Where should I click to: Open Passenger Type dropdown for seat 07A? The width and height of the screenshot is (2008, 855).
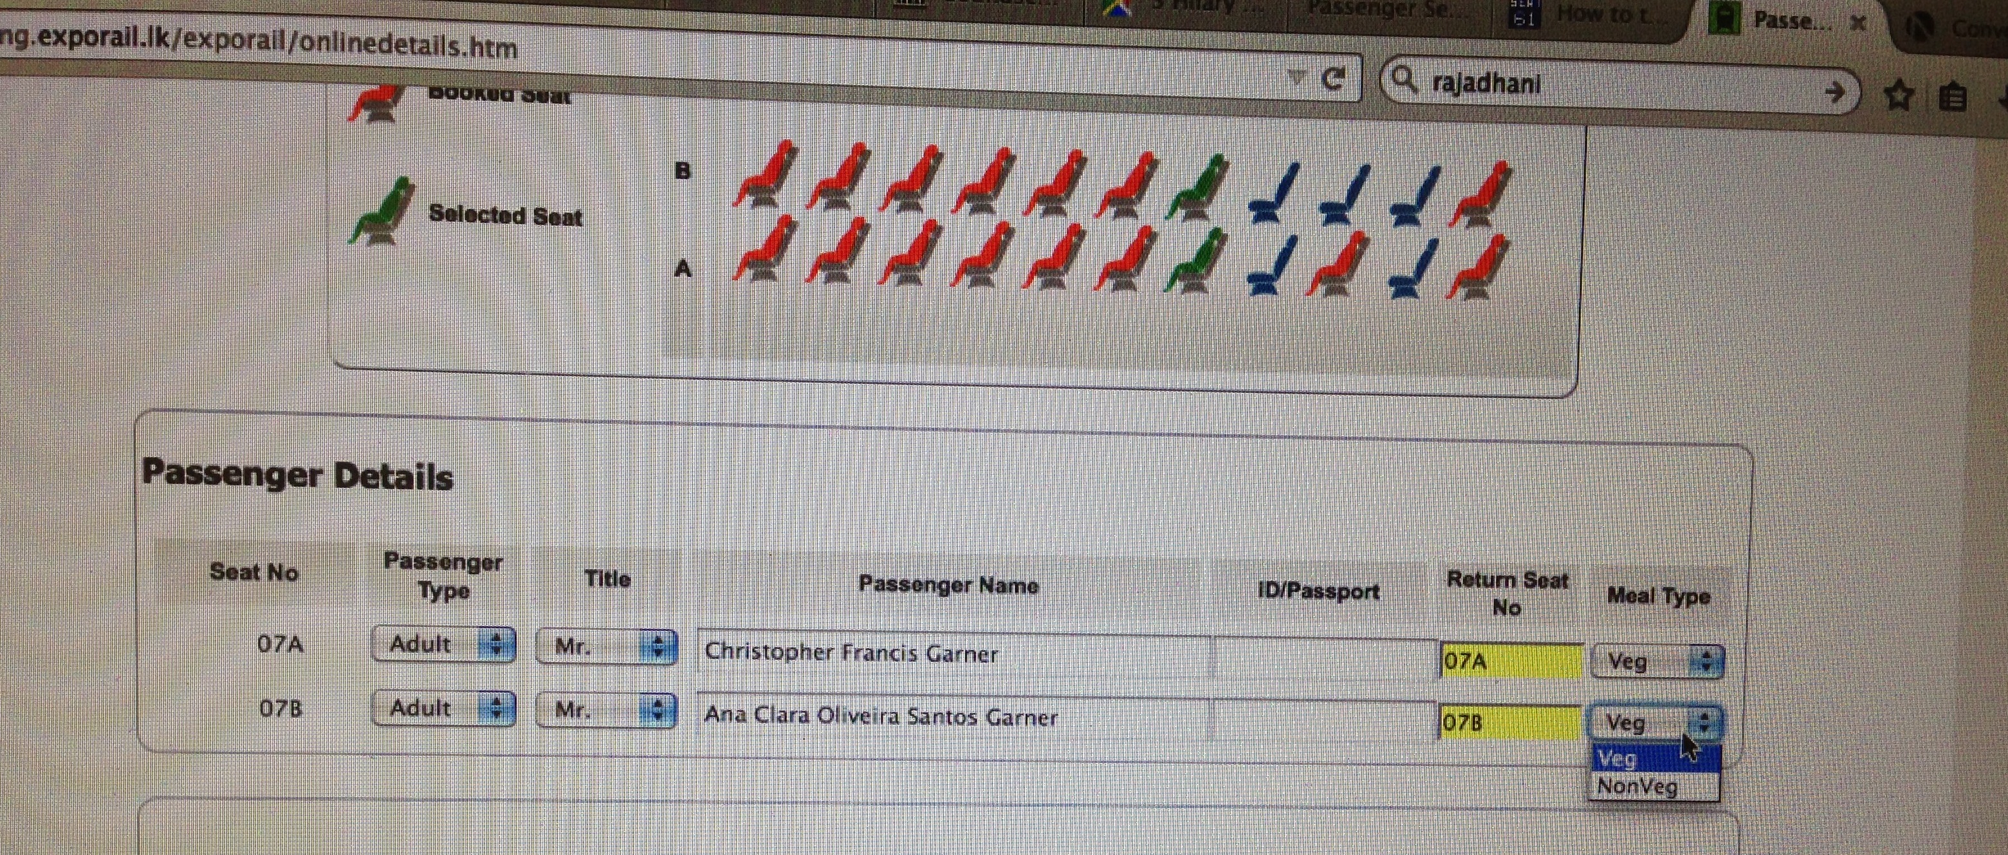(443, 644)
